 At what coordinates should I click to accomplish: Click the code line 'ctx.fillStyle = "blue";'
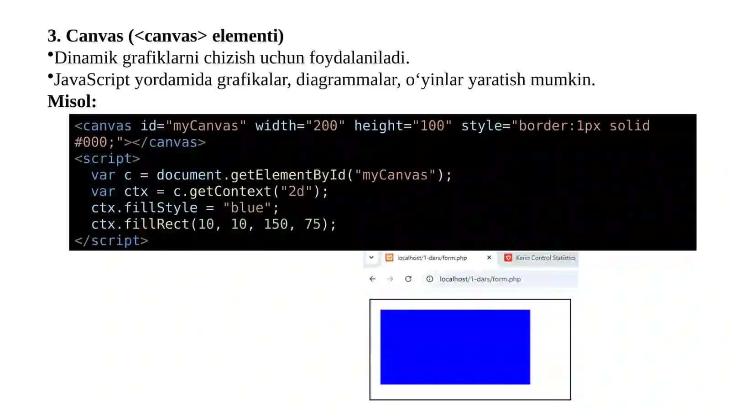pos(185,208)
